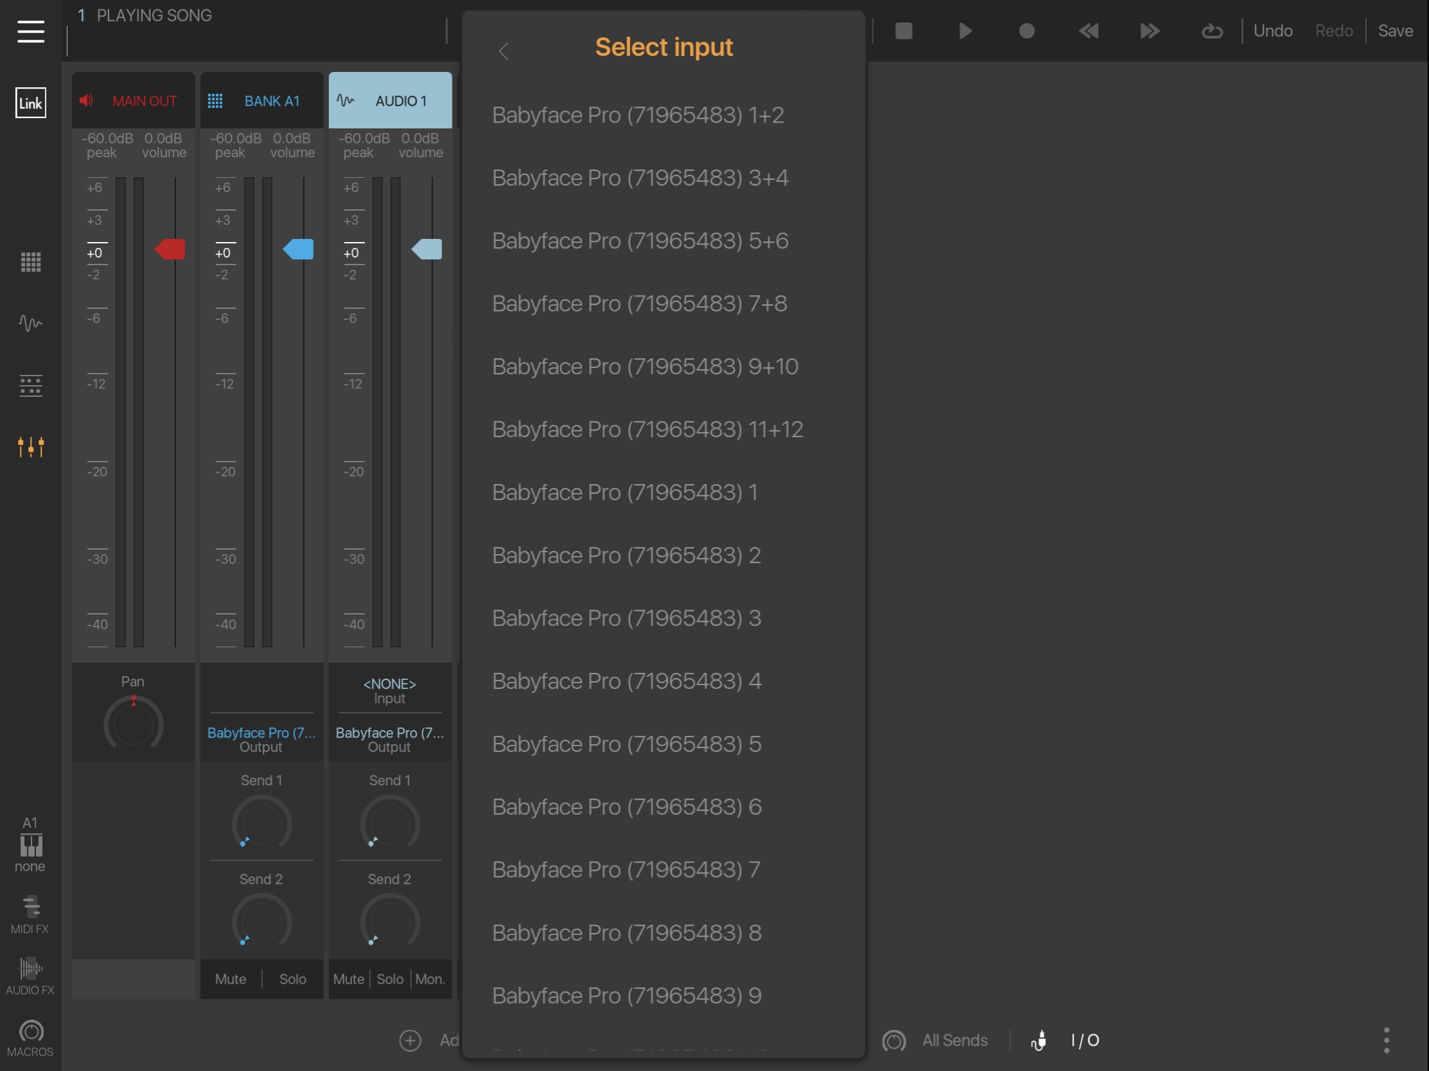Rewind the song
1429x1071 pixels.
coord(1088,30)
